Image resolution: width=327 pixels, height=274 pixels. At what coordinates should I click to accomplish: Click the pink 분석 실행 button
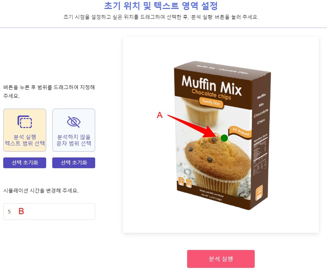pyautogui.click(x=221, y=259)
